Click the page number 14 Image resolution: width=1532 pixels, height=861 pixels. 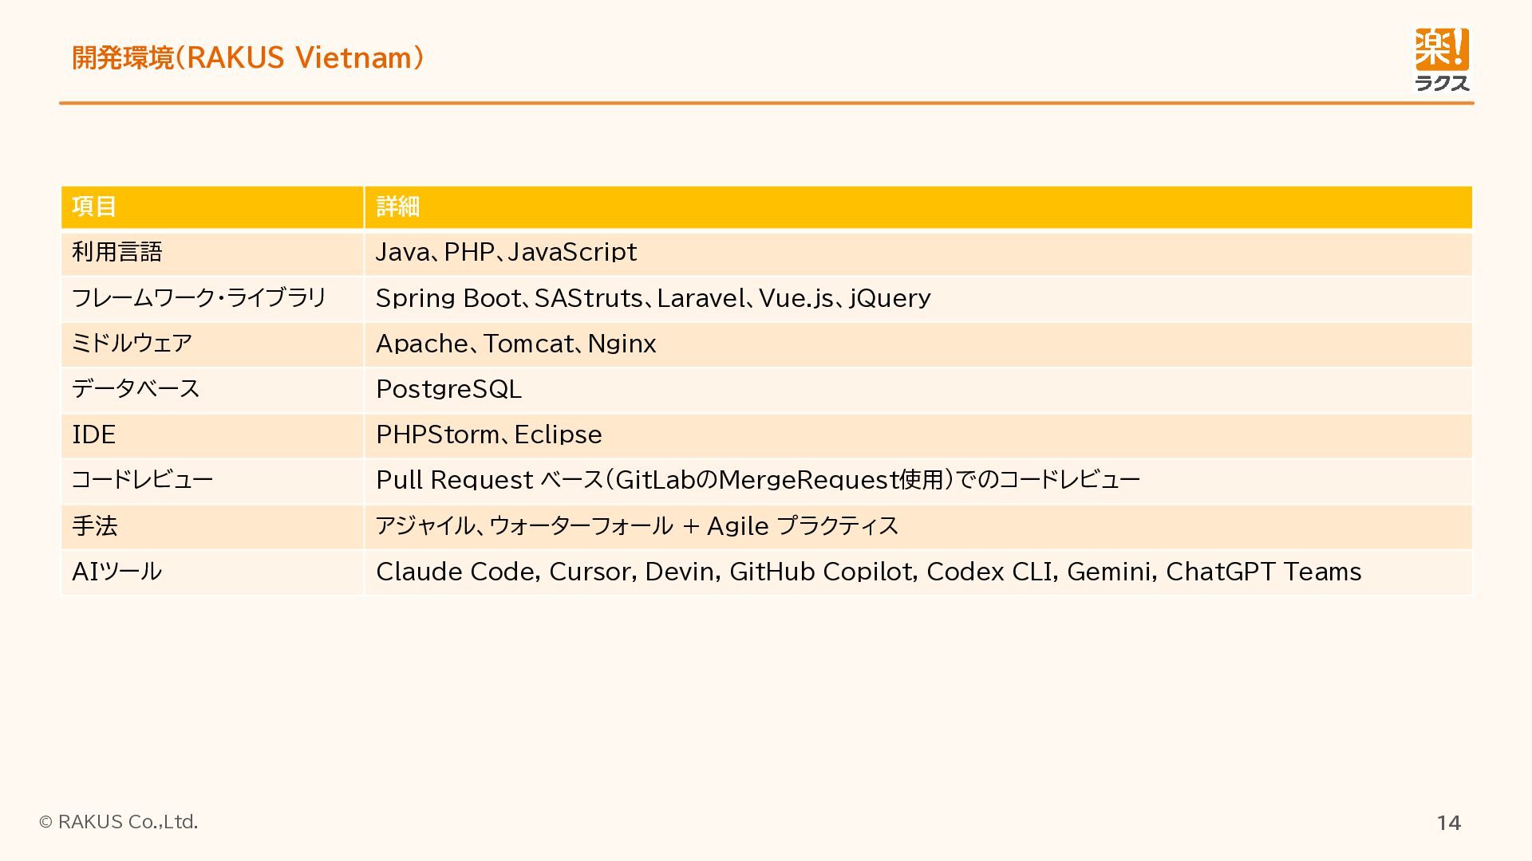1448,823
